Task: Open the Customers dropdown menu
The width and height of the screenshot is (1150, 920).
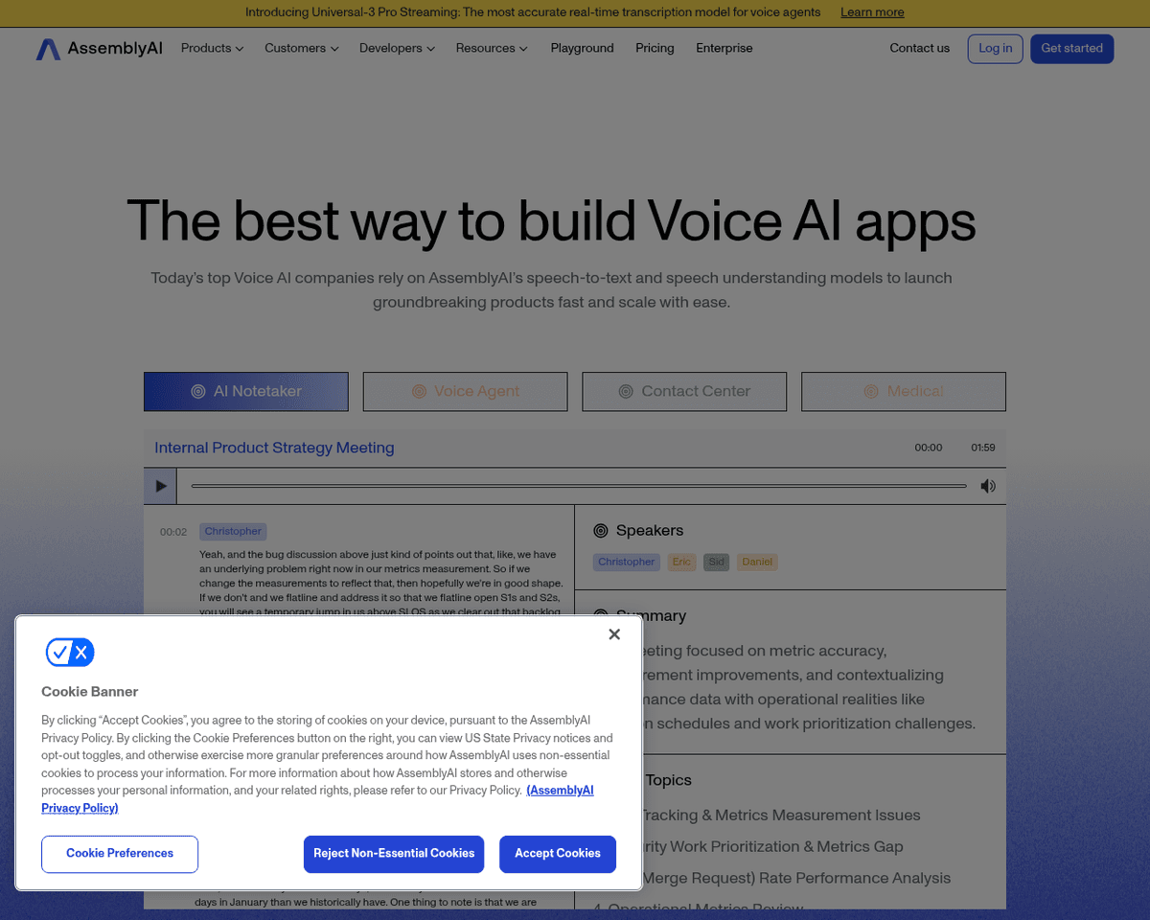Action: pyautogui.click(x=301, y=48)
